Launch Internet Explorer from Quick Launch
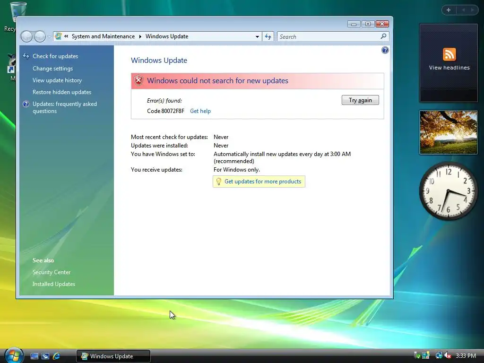 coord(57,356)
